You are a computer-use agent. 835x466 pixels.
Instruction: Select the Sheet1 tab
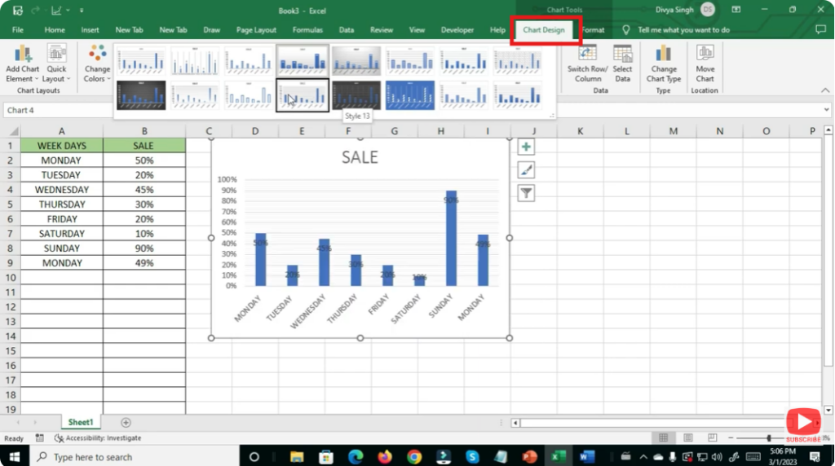[81, 422]
